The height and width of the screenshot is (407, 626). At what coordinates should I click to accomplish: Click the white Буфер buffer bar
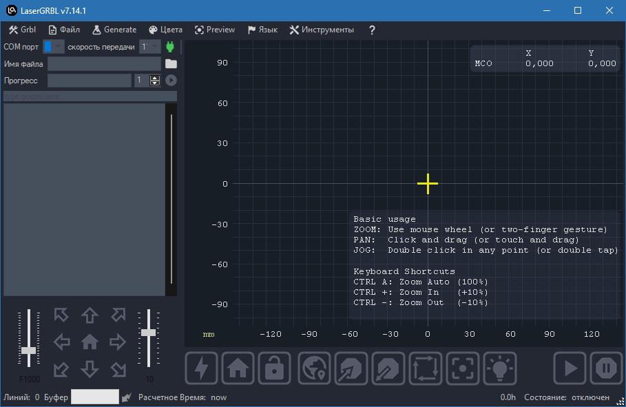tap(95, 397)
